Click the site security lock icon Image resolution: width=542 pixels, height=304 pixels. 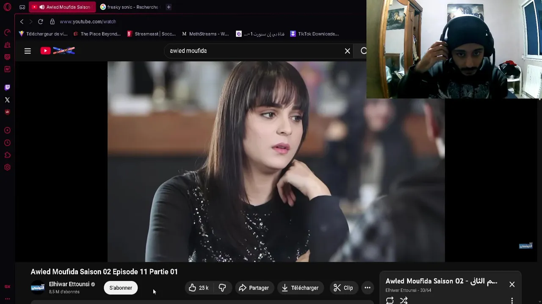52,22
